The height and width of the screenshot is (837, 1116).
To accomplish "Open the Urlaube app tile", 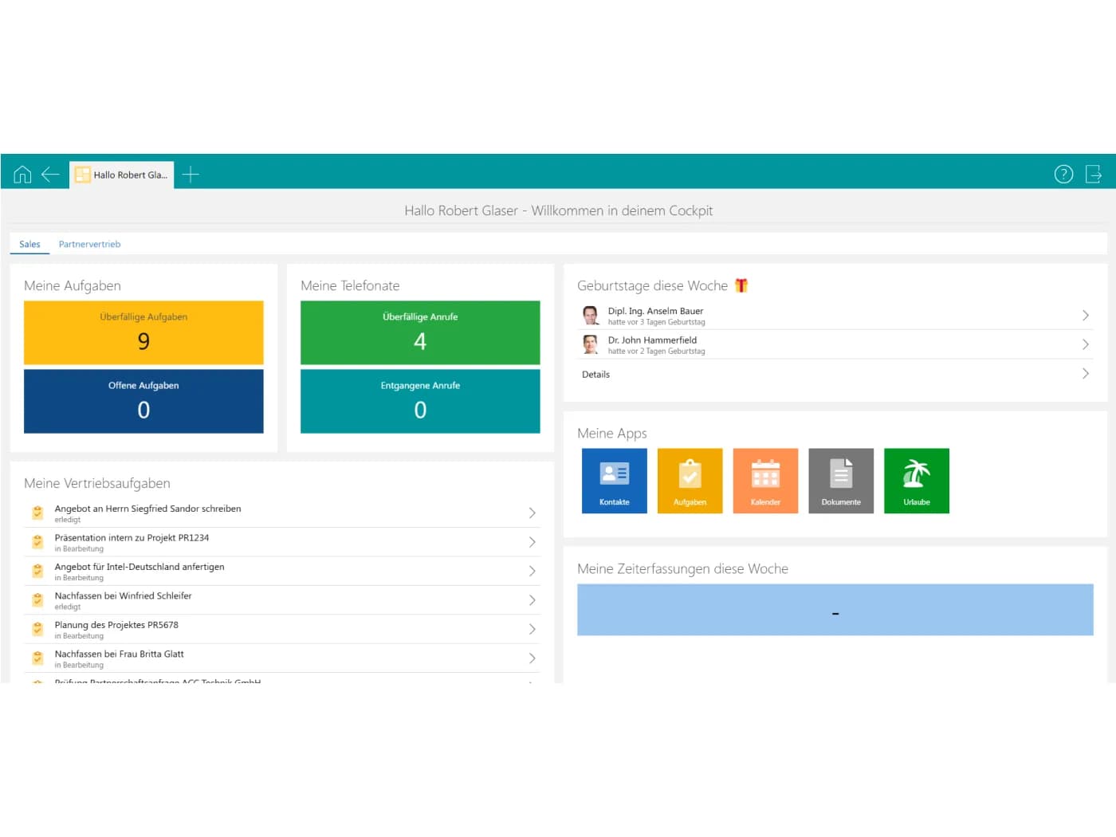I will coord(917,481).
